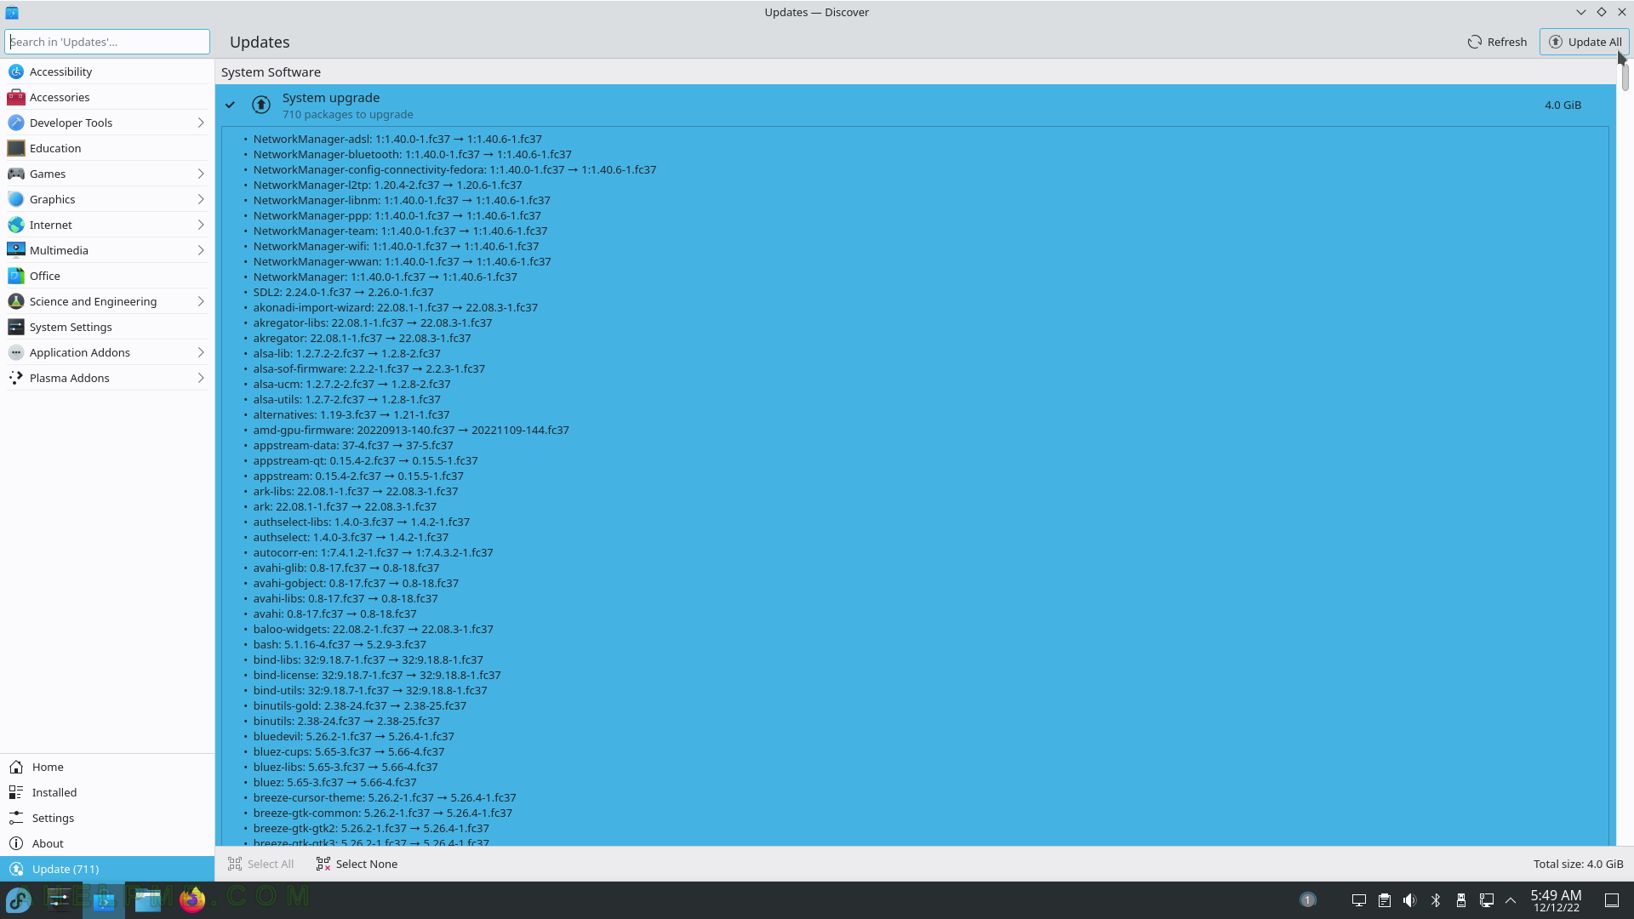Click the Plasma Addons icon

tap(15, 378)
